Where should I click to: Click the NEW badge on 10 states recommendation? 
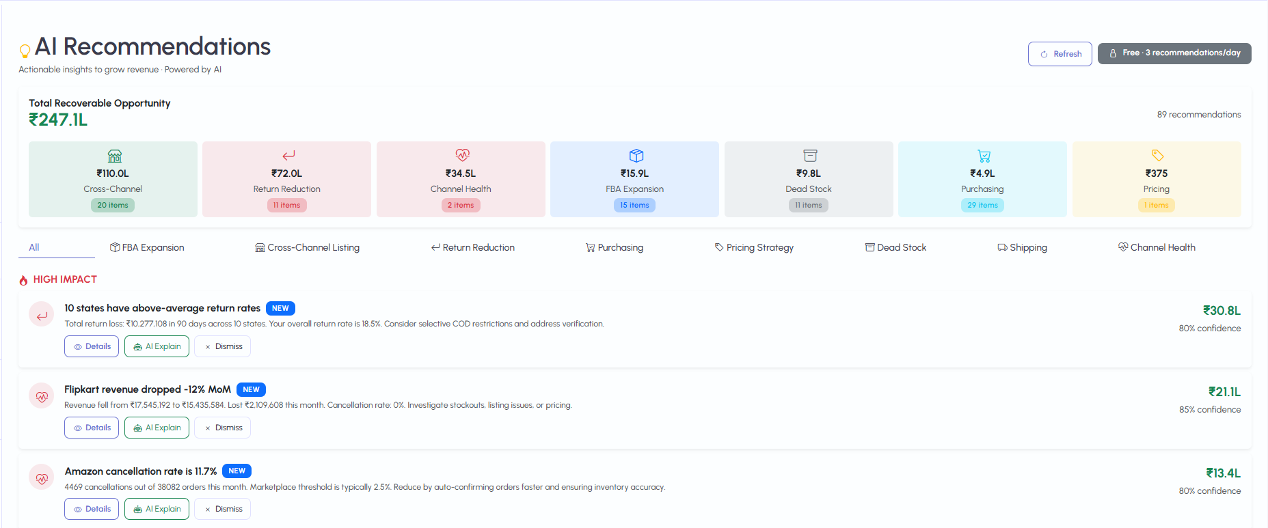coord(280,308)
